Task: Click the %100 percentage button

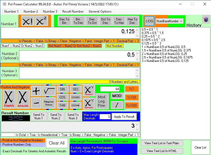Action: pyautogui.click(x=132, y=97)
